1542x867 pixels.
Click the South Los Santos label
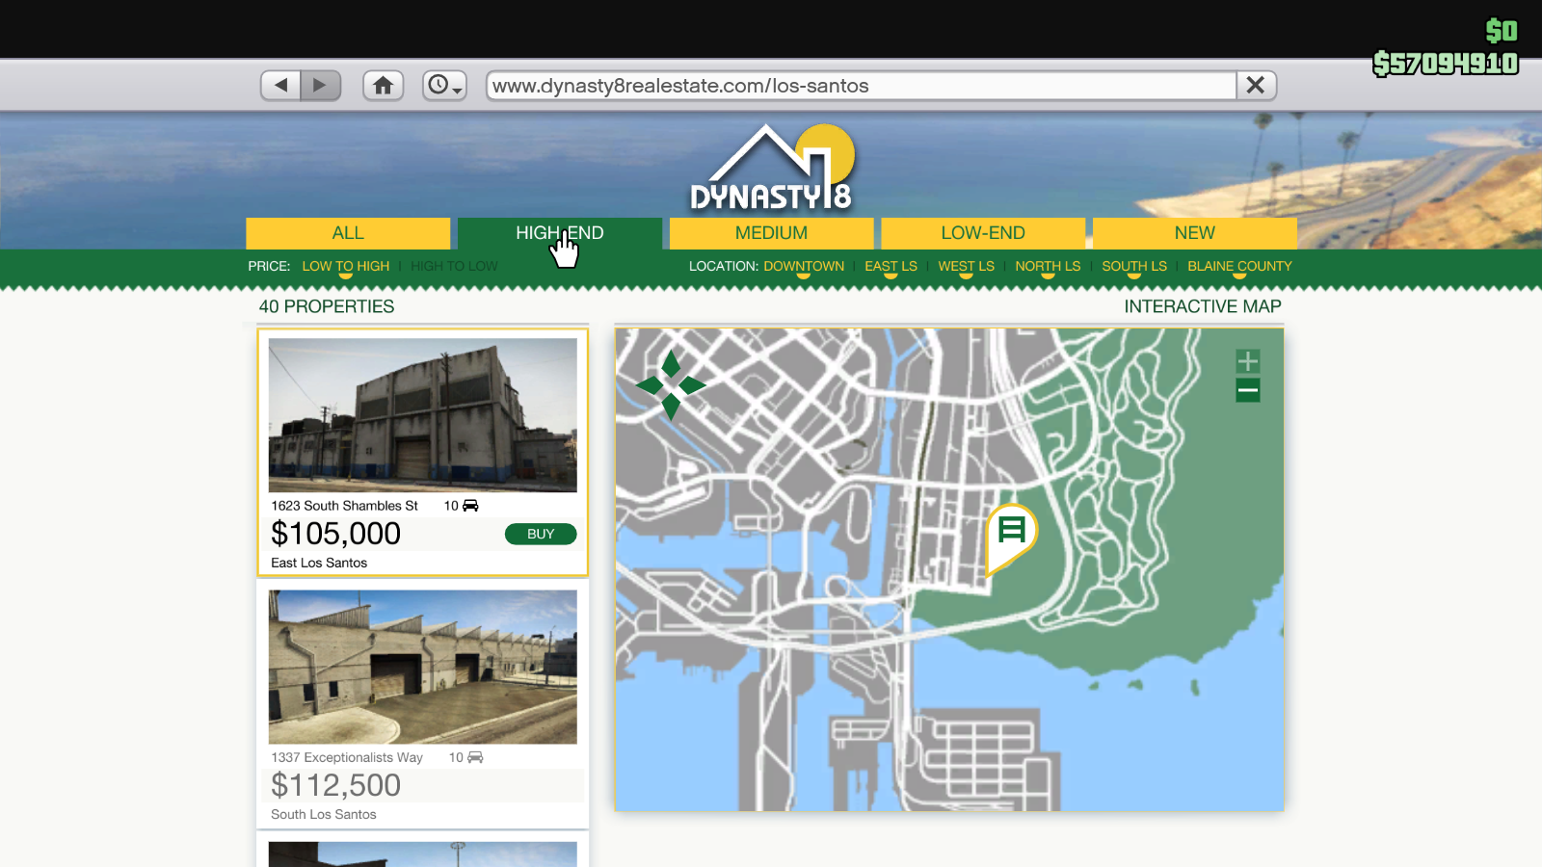coord(324,815)
